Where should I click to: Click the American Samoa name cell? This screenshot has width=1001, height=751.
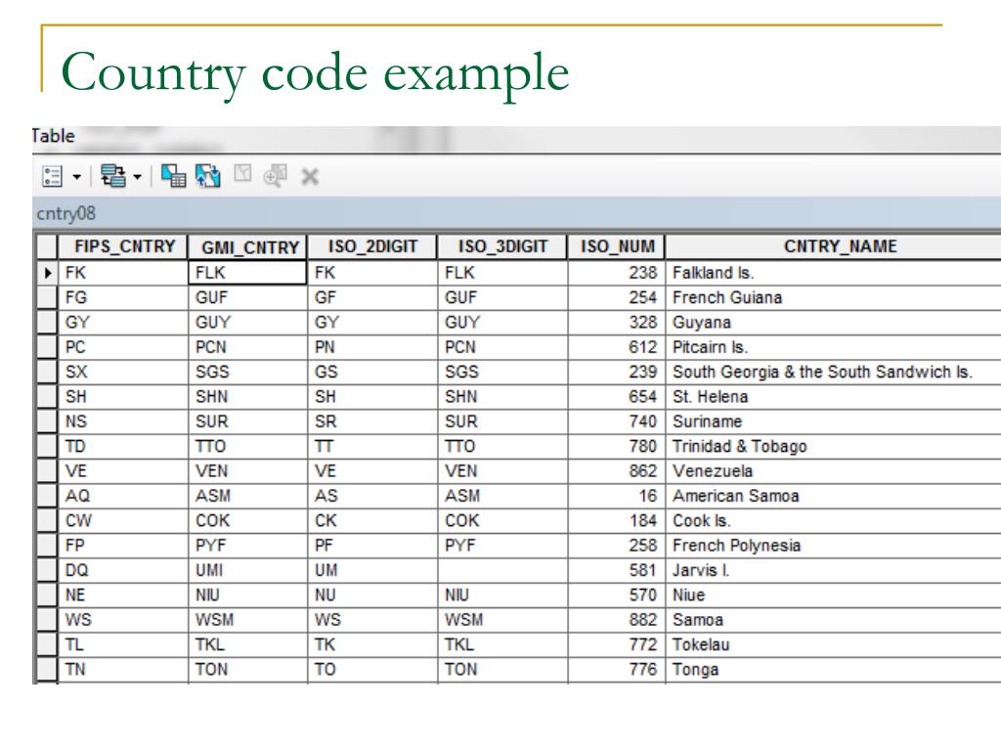[833, 496]
